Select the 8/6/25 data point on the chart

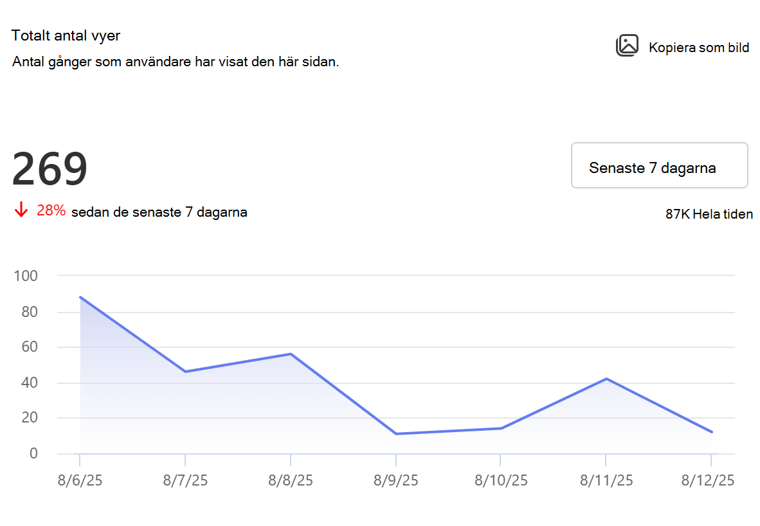(x=80, y=297)
